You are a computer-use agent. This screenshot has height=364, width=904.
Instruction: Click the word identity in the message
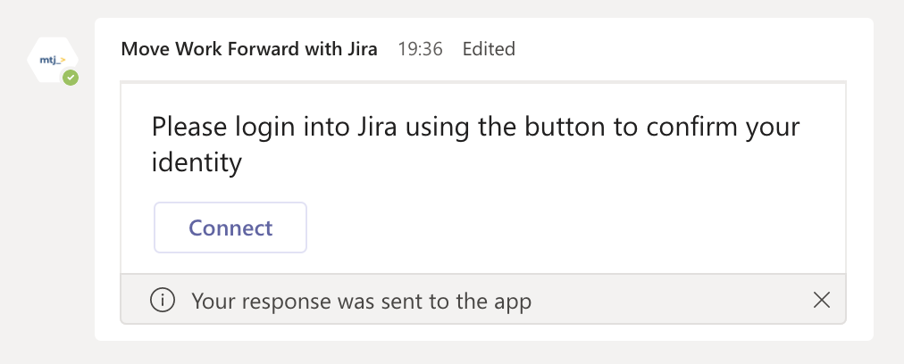point(197,162)
